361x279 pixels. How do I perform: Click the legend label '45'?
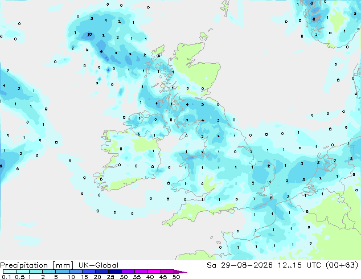point(163,277)
